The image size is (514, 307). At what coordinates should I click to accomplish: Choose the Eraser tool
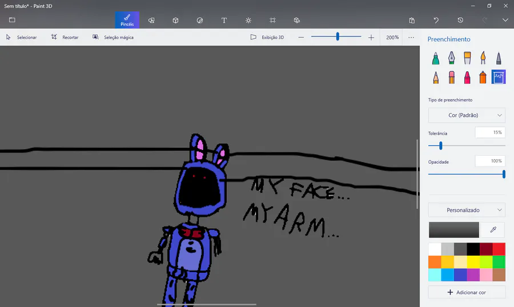[451, 78]
